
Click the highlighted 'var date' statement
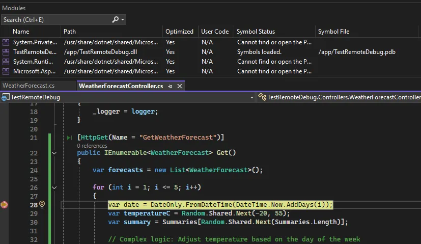(x=220, y=205)
